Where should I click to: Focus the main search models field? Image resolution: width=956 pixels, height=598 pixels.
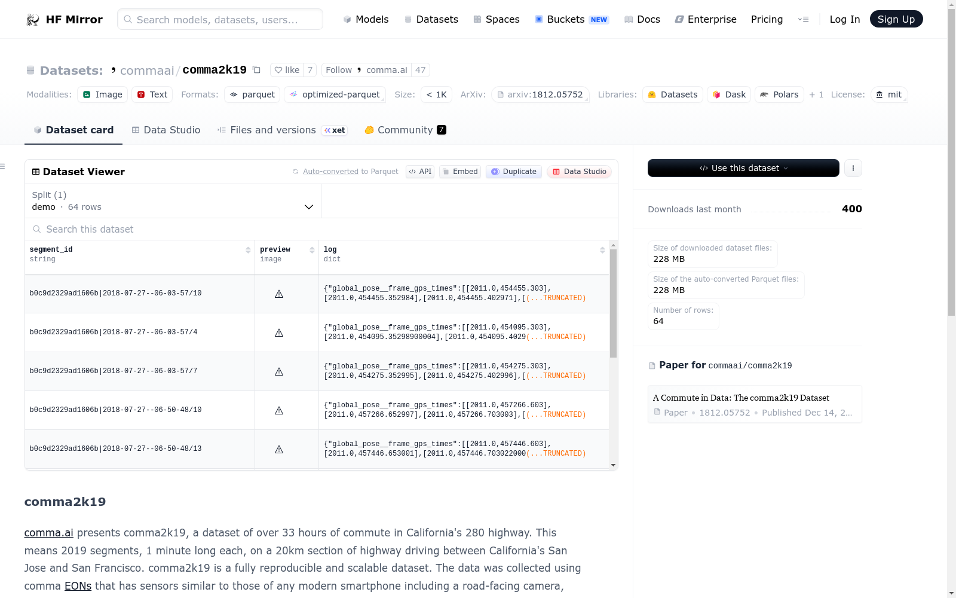click(220, 19)
